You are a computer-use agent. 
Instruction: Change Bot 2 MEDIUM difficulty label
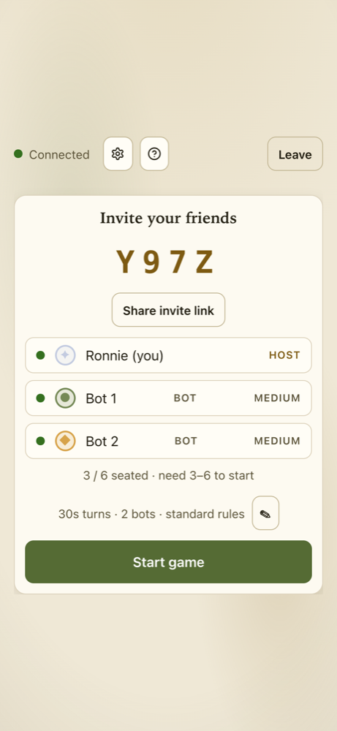[277, 441]
